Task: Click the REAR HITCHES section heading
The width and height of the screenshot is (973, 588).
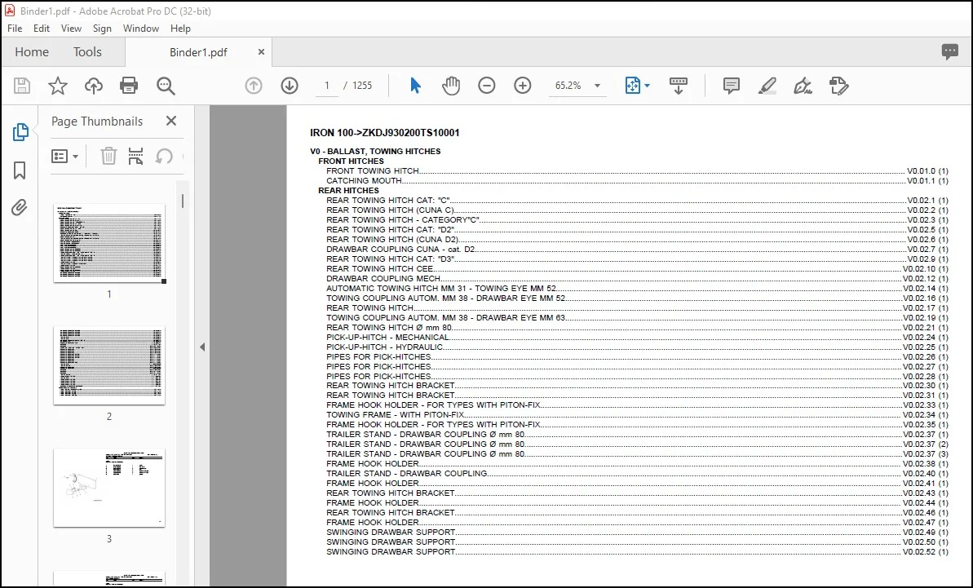Action: pos(349,190)
